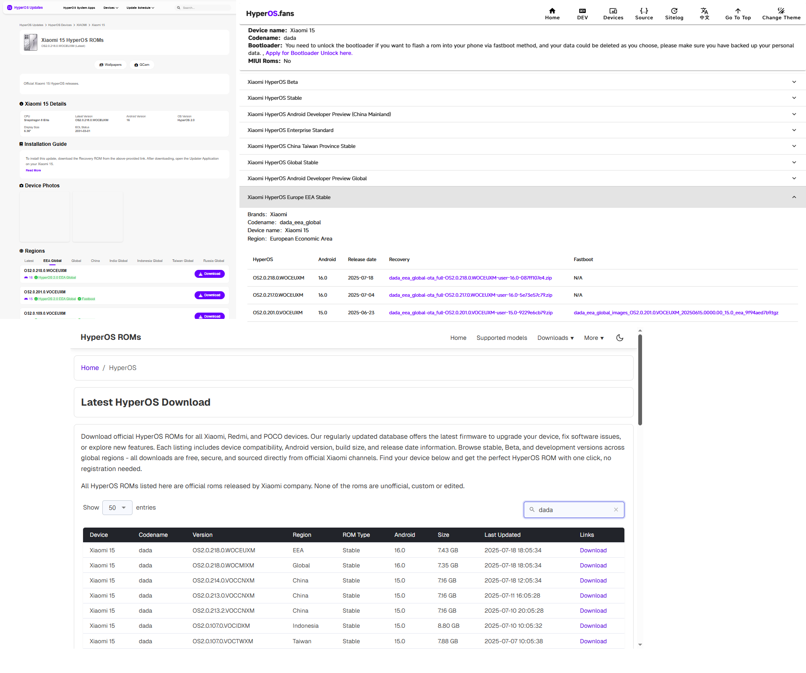Click the vertical scrollbar of HyperOS ROMs page
The width and height of the screenshot is (806, 673).
tap(640, 379)
